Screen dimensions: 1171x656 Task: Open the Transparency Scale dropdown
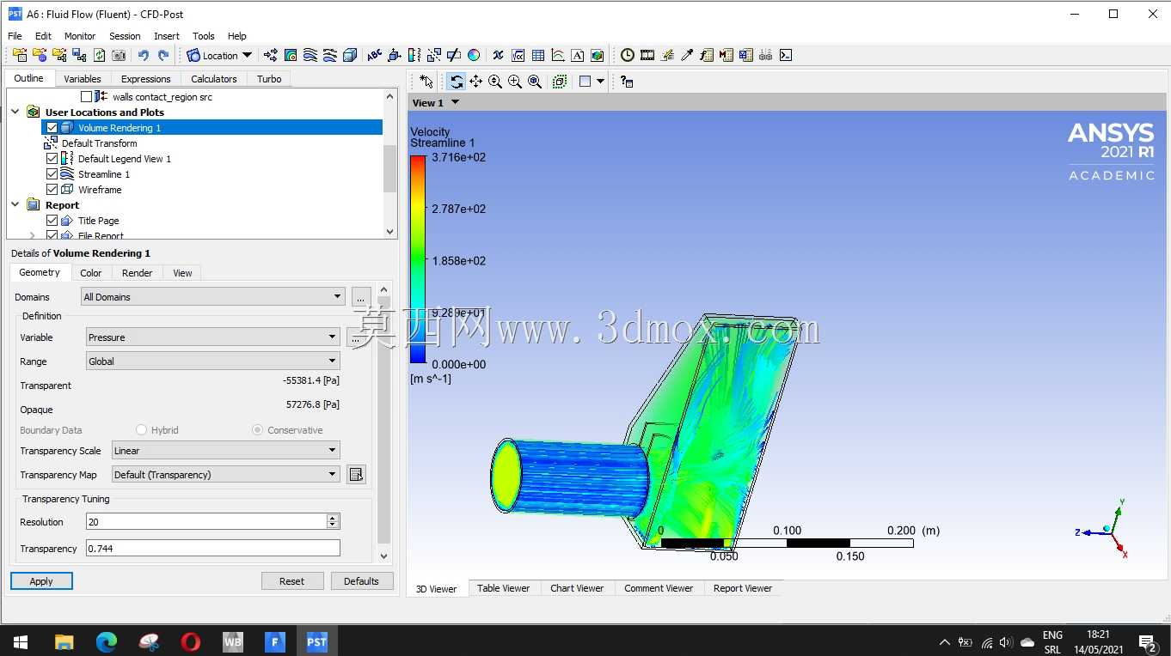pyautogui.click(x=226, y=451)
